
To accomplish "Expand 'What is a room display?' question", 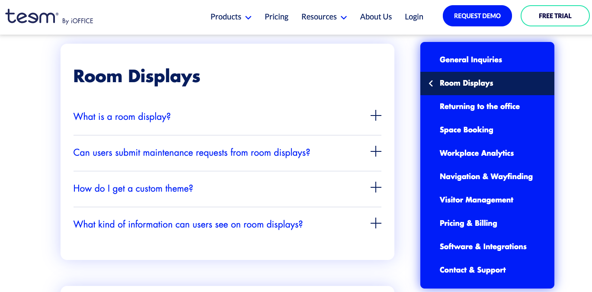I will click(x=122, y=117).
